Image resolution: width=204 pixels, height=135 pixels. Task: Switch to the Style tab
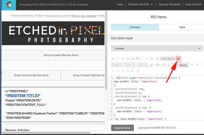tap(182, 27)
